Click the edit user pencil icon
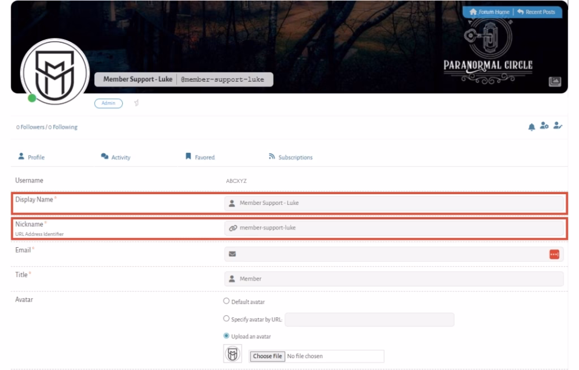Viewport: 579px width, 370px height. [558, 126]
